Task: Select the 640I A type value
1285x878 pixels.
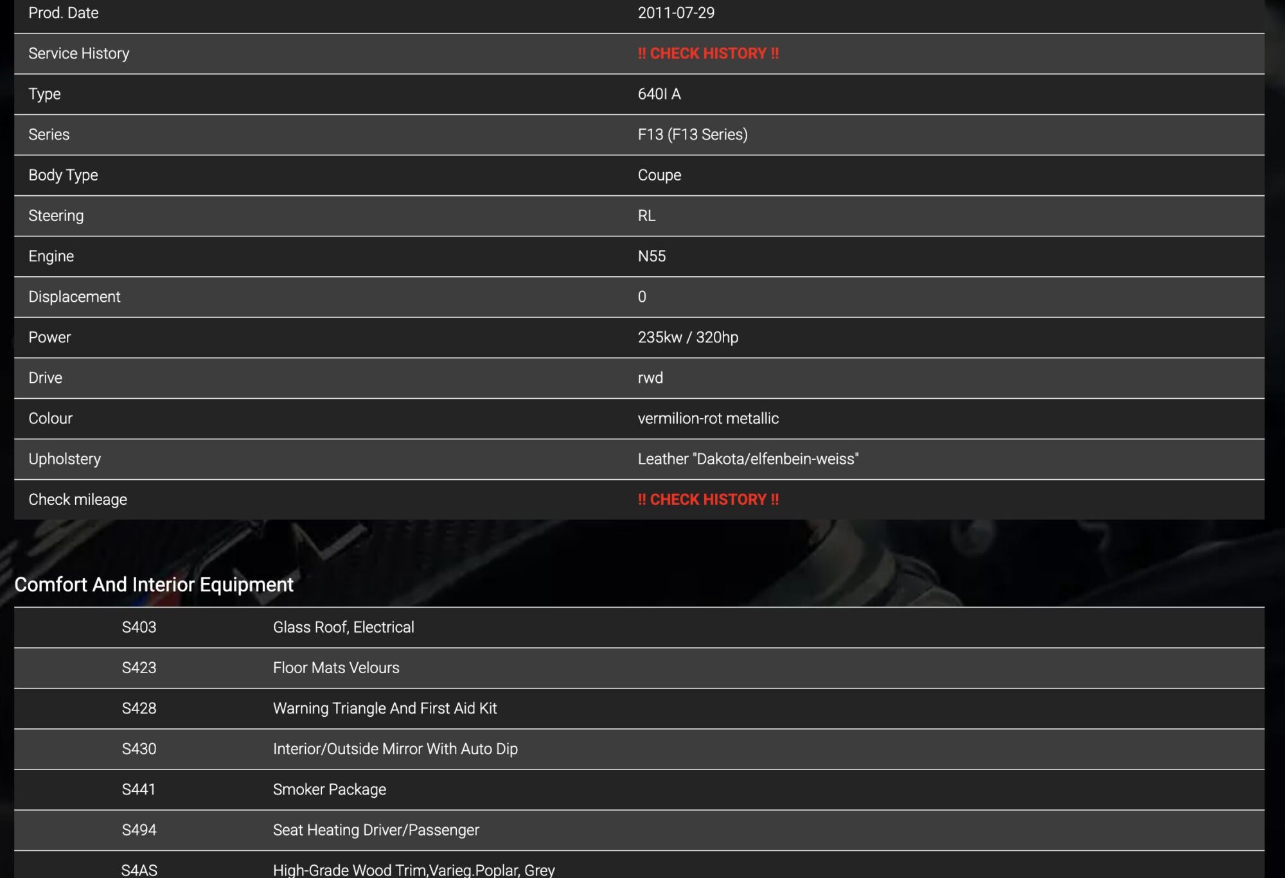Action: pyautogui.click(x=659, y=94)
